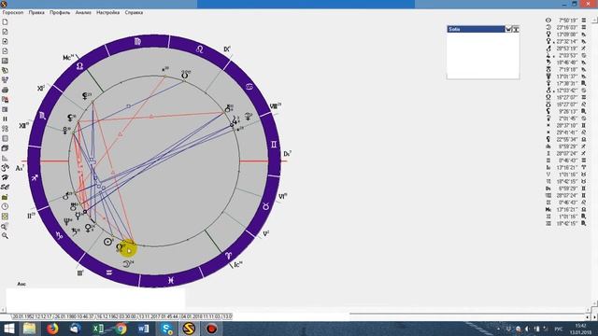
Task: Click the Sun glyph in the chart
Action: point(108,242)
